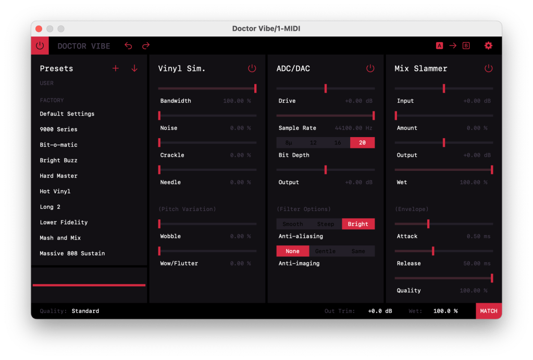Select the A comparison state icon
This screenshot has width=533, height=360.
(439, 46)
